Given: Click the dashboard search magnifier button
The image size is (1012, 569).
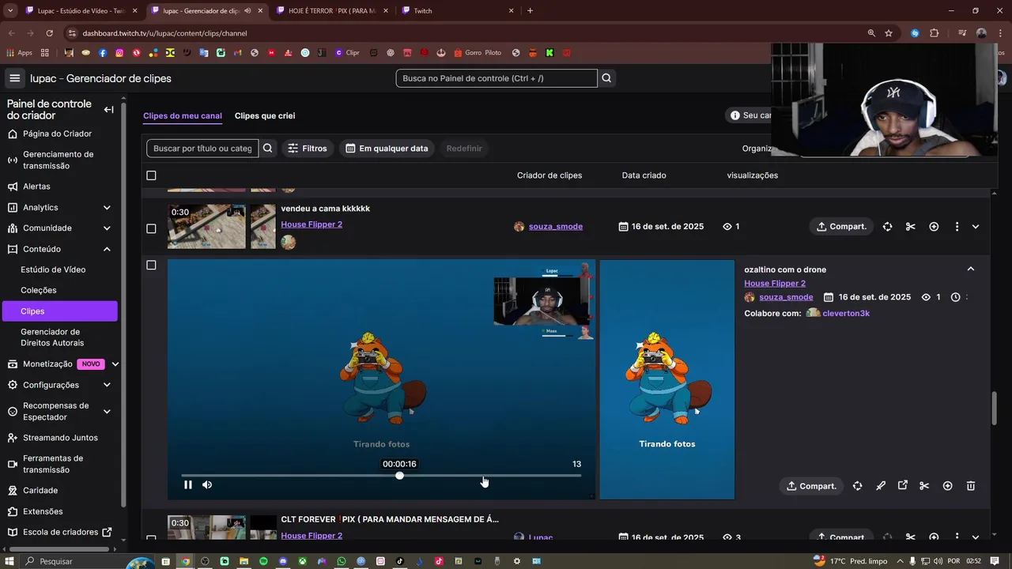Looking at the screenshot, I should tap(606, 78).
